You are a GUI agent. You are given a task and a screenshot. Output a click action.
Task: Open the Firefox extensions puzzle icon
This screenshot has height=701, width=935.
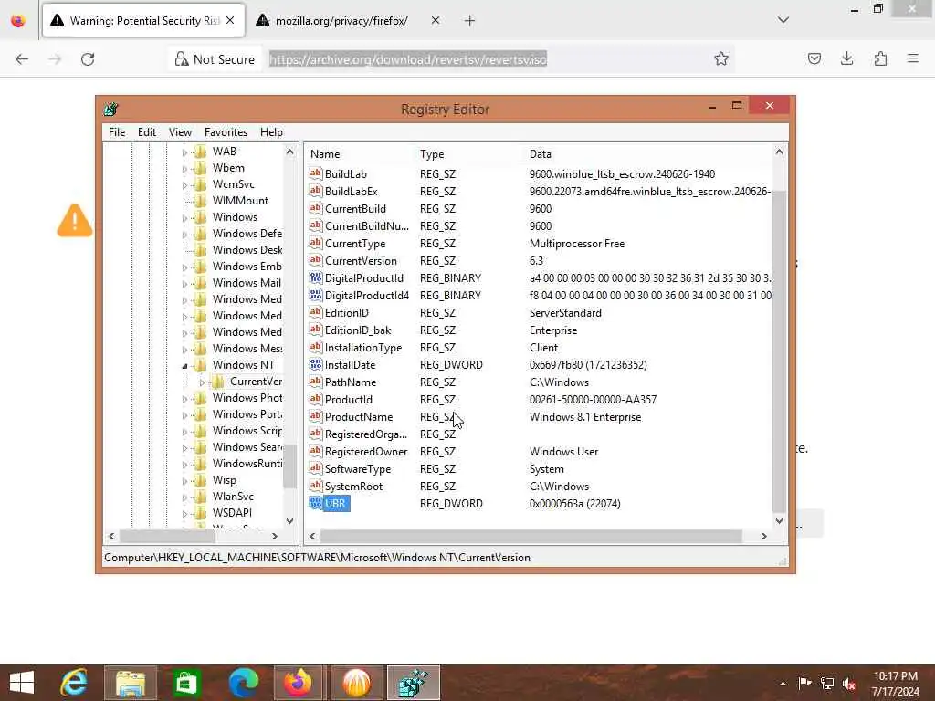tap(880, 58)
